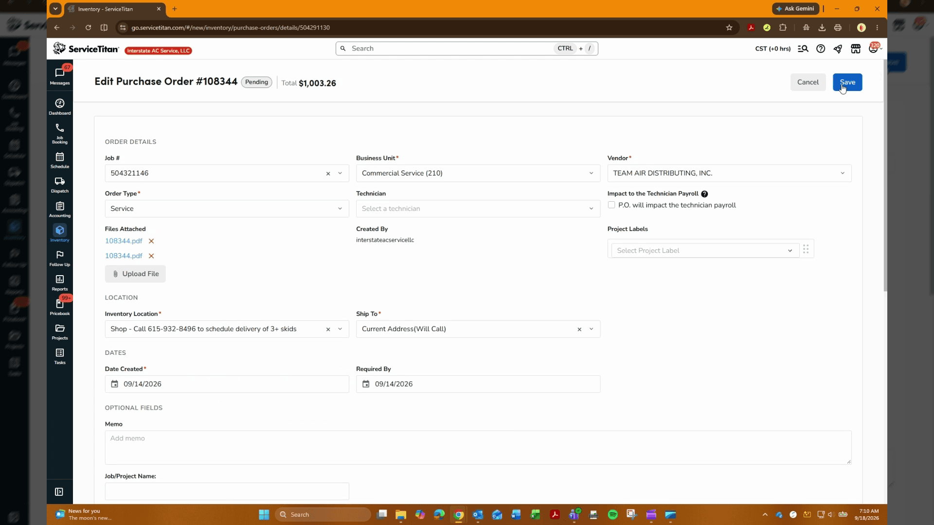This screenshot has height=525, width=934.
Task: Remove first 108344.pdf attachment
Action: pyautogui.click(x=151, y=241)
